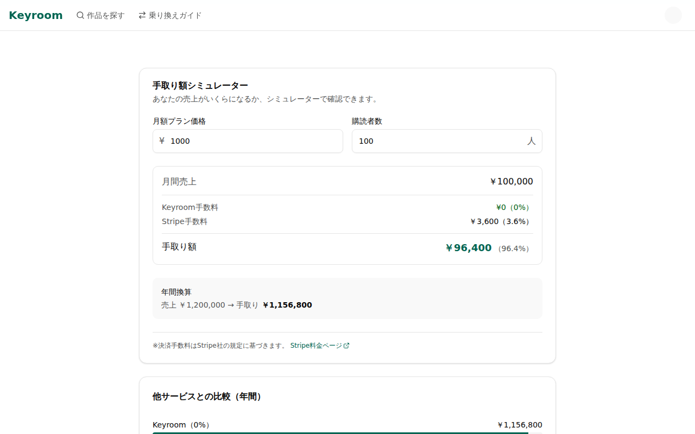Image resolution: width=695 pixels, height=434 pixels.
Task: Select the 手取り額シミュレーター heading
Action: [x=200, y=86]
